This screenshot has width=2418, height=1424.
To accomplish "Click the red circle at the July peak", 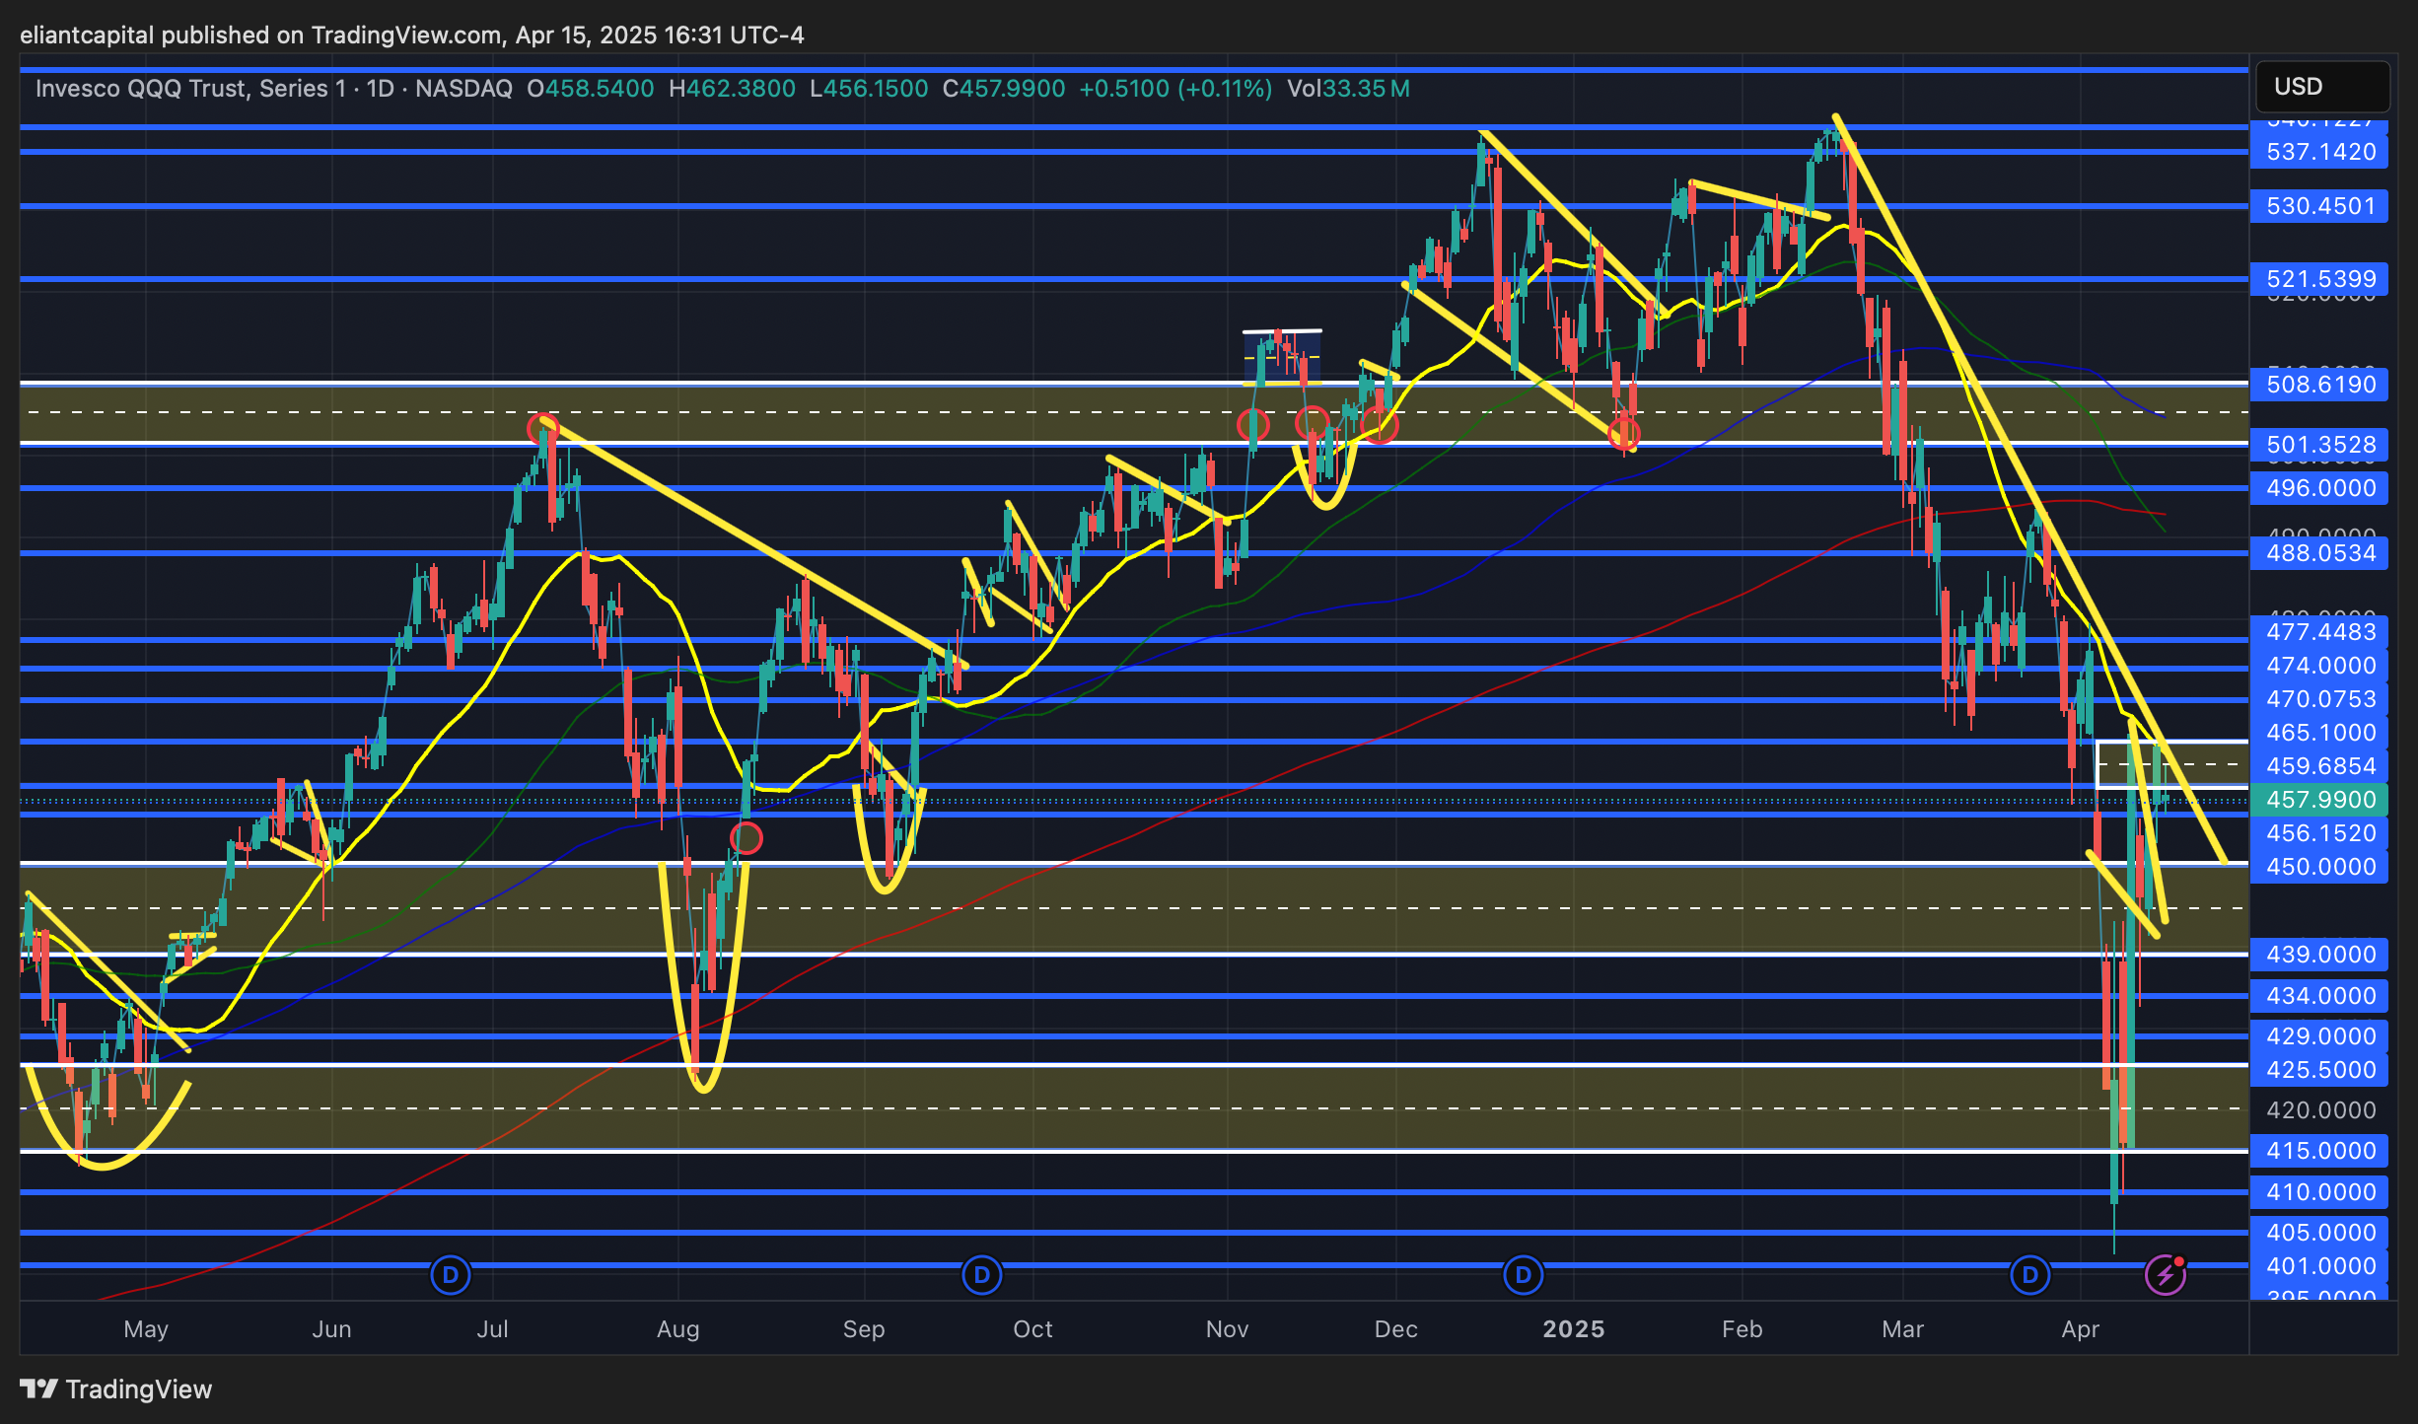I will click(x=542, y=429).
